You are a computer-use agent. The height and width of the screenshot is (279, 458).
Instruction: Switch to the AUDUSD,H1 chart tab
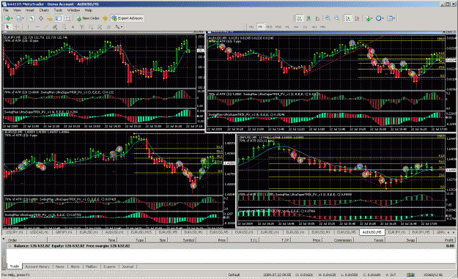(x=114, y=232)
